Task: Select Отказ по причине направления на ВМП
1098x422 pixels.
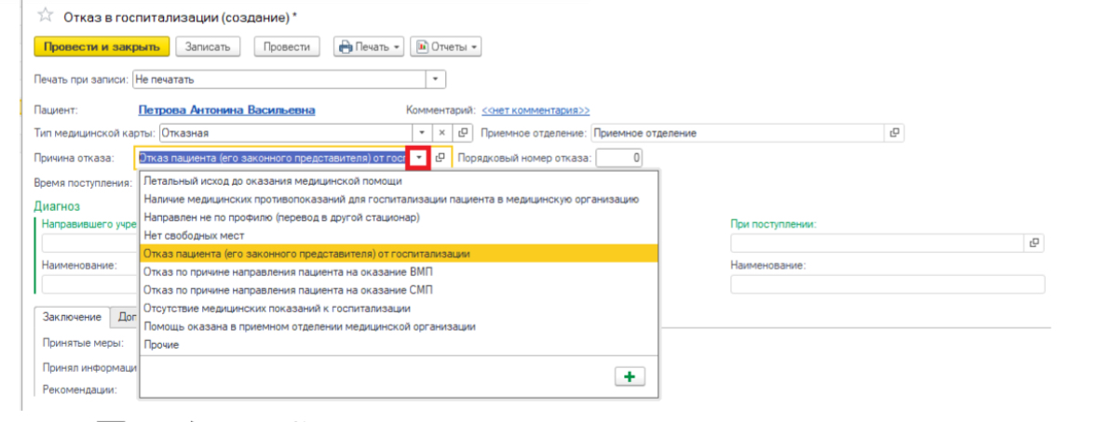Action: point(400,271)
